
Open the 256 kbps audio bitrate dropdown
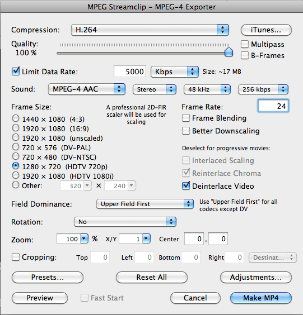263,89
